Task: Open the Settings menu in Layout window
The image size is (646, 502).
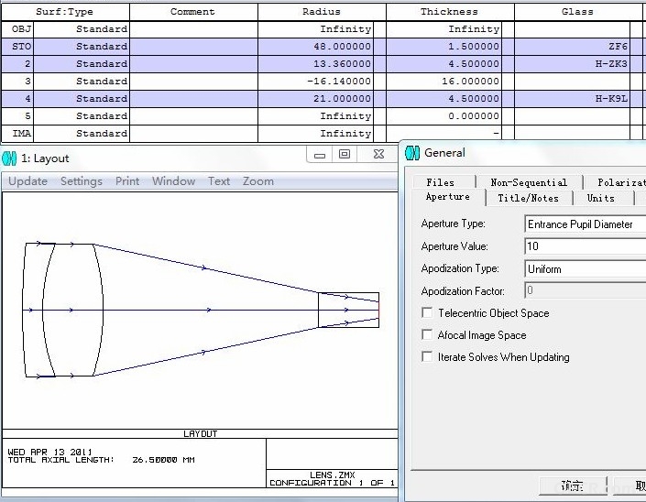Action: pos(82,181)
